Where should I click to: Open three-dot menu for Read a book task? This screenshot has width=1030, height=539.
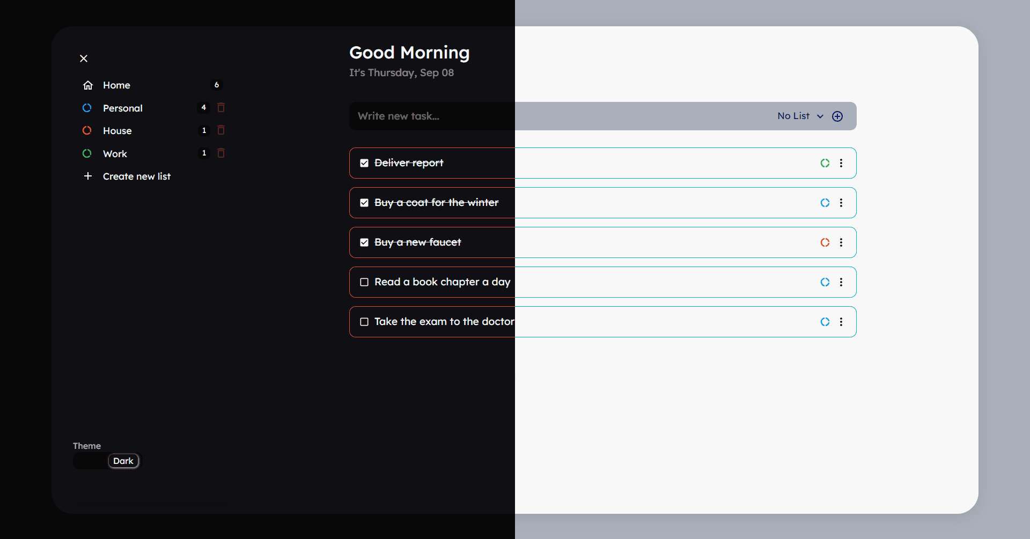(841, 282)
